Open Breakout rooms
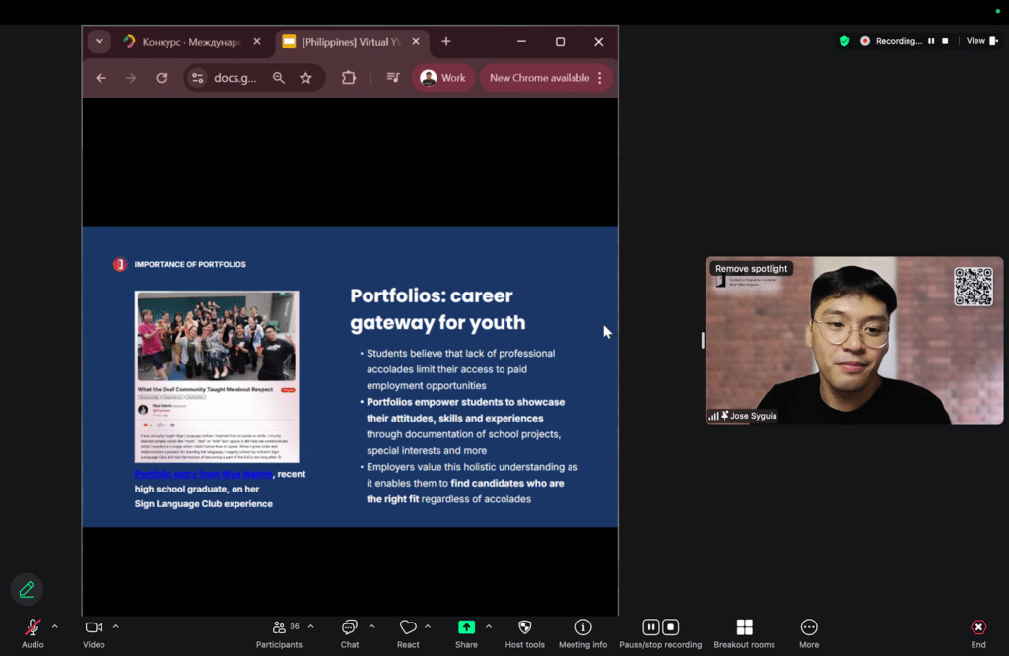1009x656 pixels. tap(744, 628)
